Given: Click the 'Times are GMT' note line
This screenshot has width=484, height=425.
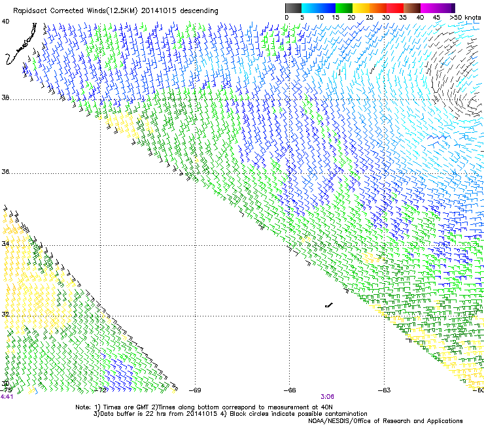Looking at the screenshot, I should (x=204, y=407).
